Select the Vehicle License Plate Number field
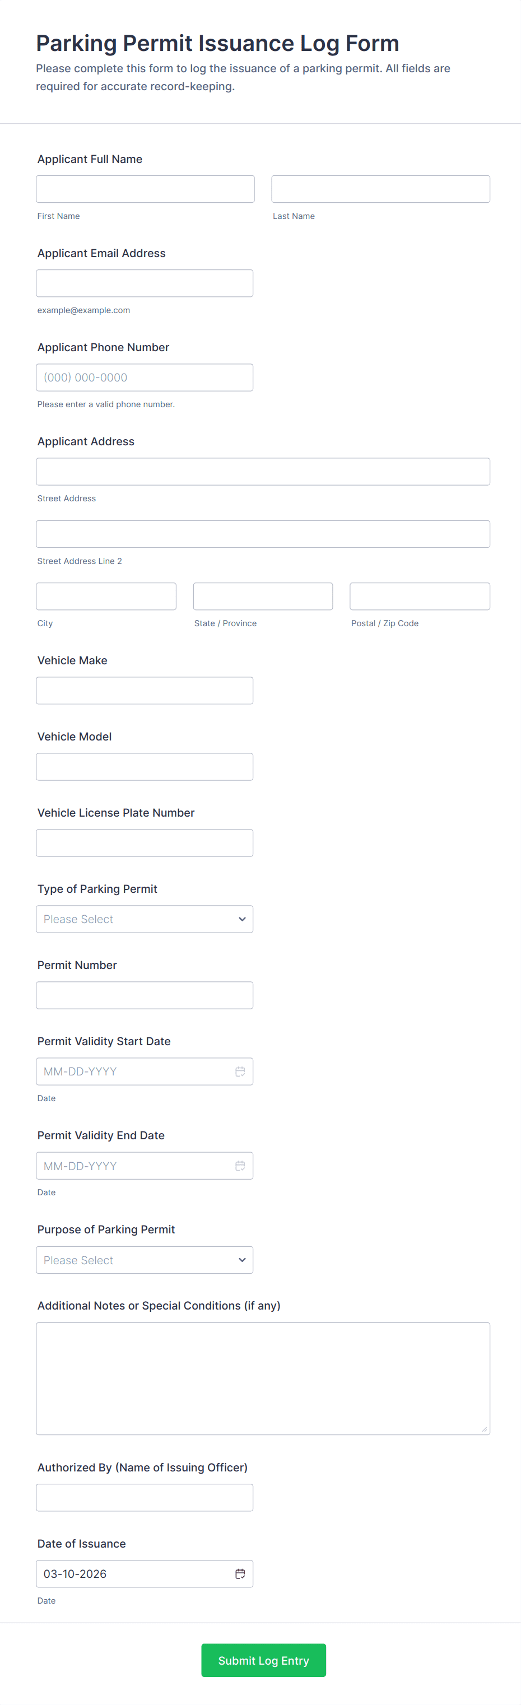Screen dimensions: 521x1705 [145, 843]
